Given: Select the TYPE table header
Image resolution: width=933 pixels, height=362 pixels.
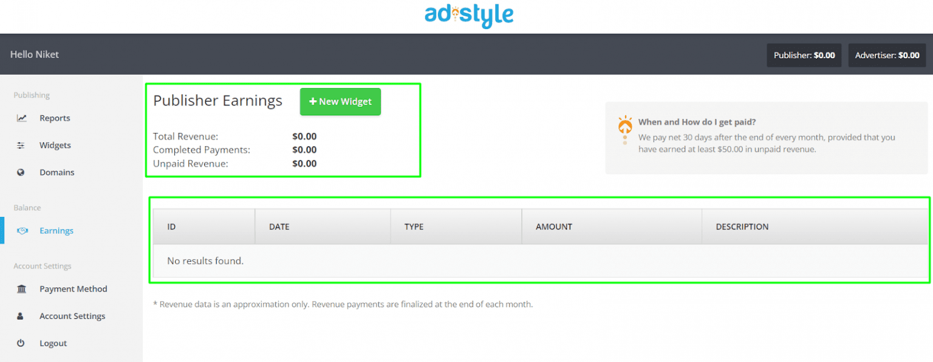Looking at the screenshot, I should (414, 226).
